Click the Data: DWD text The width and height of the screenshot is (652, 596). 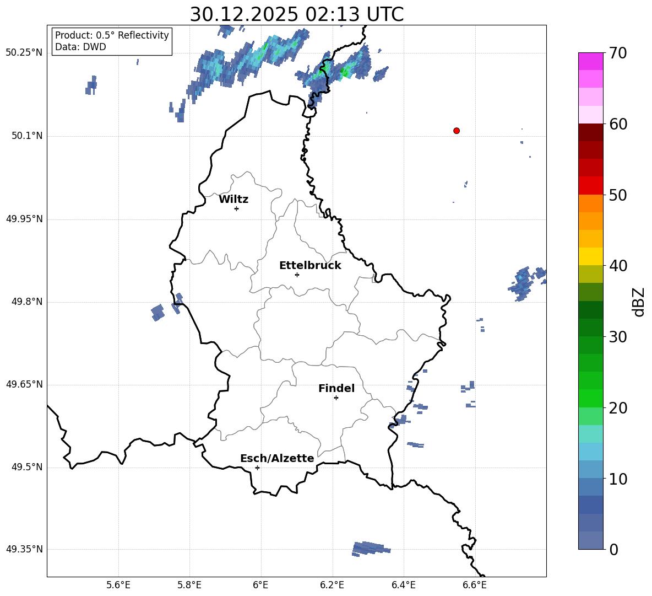pyautogui.click(x=80, y=47)
